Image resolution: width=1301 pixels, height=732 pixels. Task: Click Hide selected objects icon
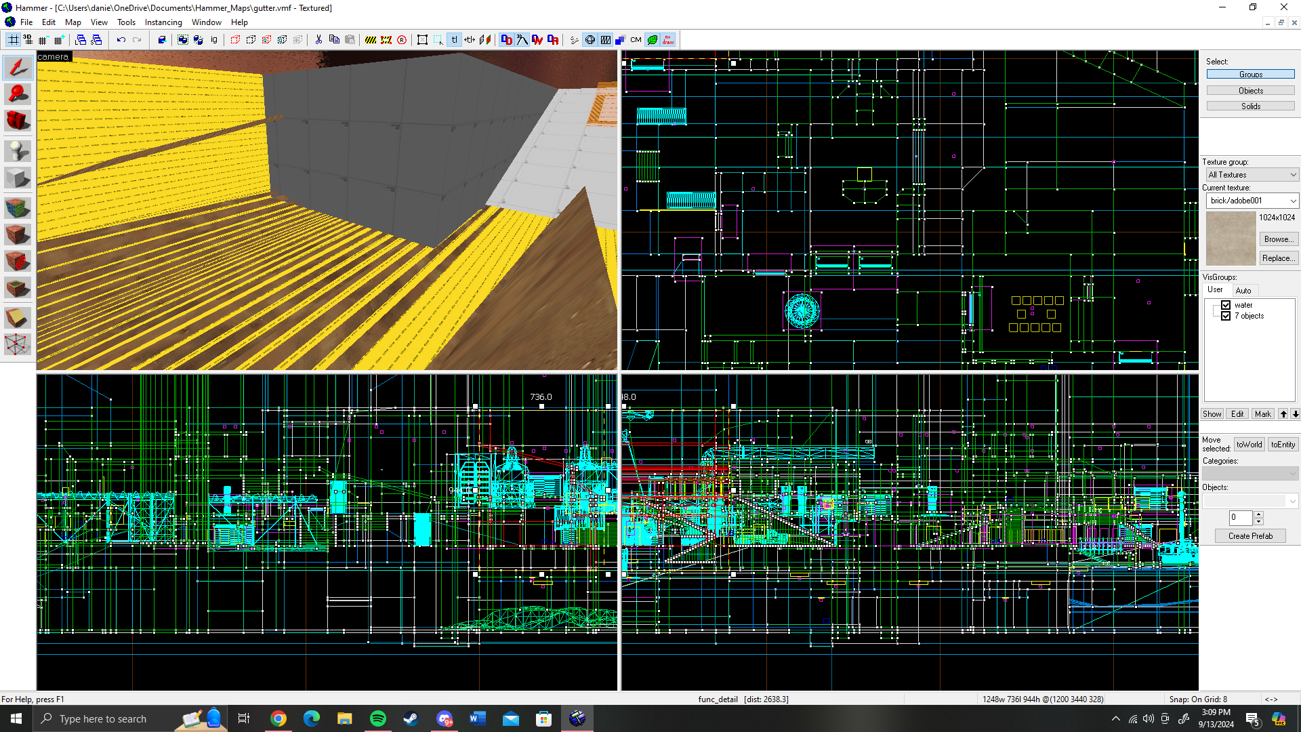[235, 40]
